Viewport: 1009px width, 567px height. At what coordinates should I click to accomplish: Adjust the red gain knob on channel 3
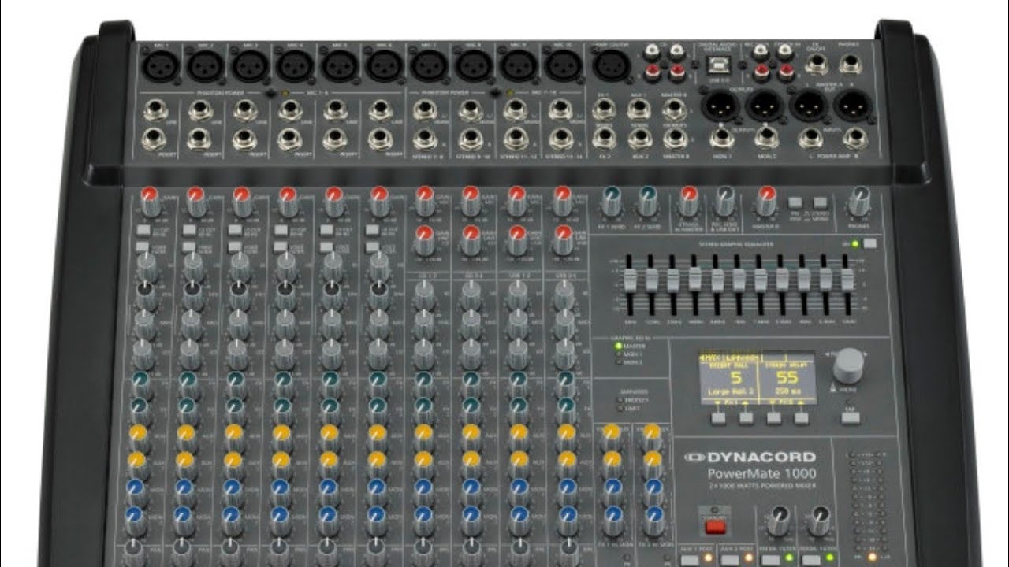(x=242, y=200)
